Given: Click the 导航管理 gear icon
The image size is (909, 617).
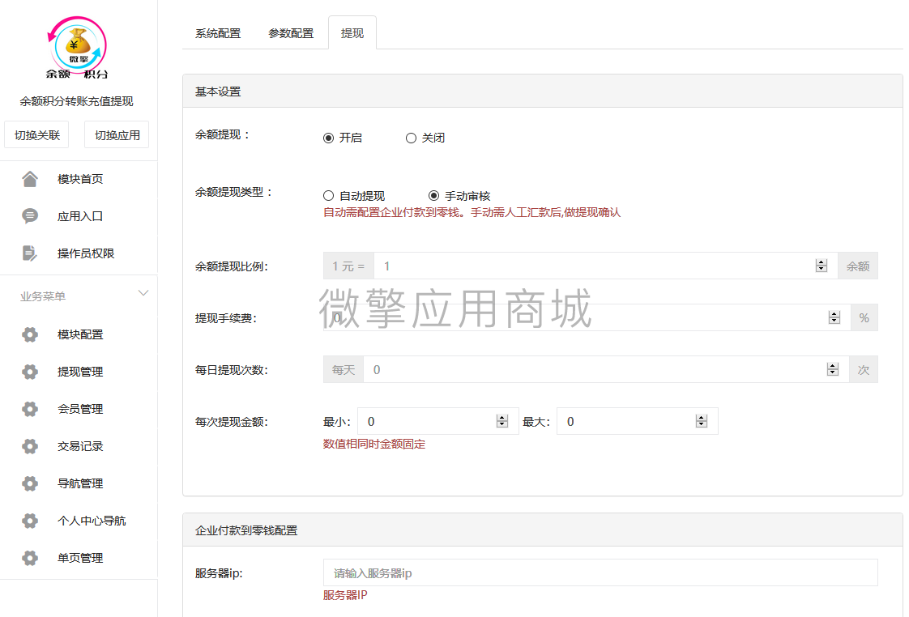Looking at the screenshot, I should 30,483.
